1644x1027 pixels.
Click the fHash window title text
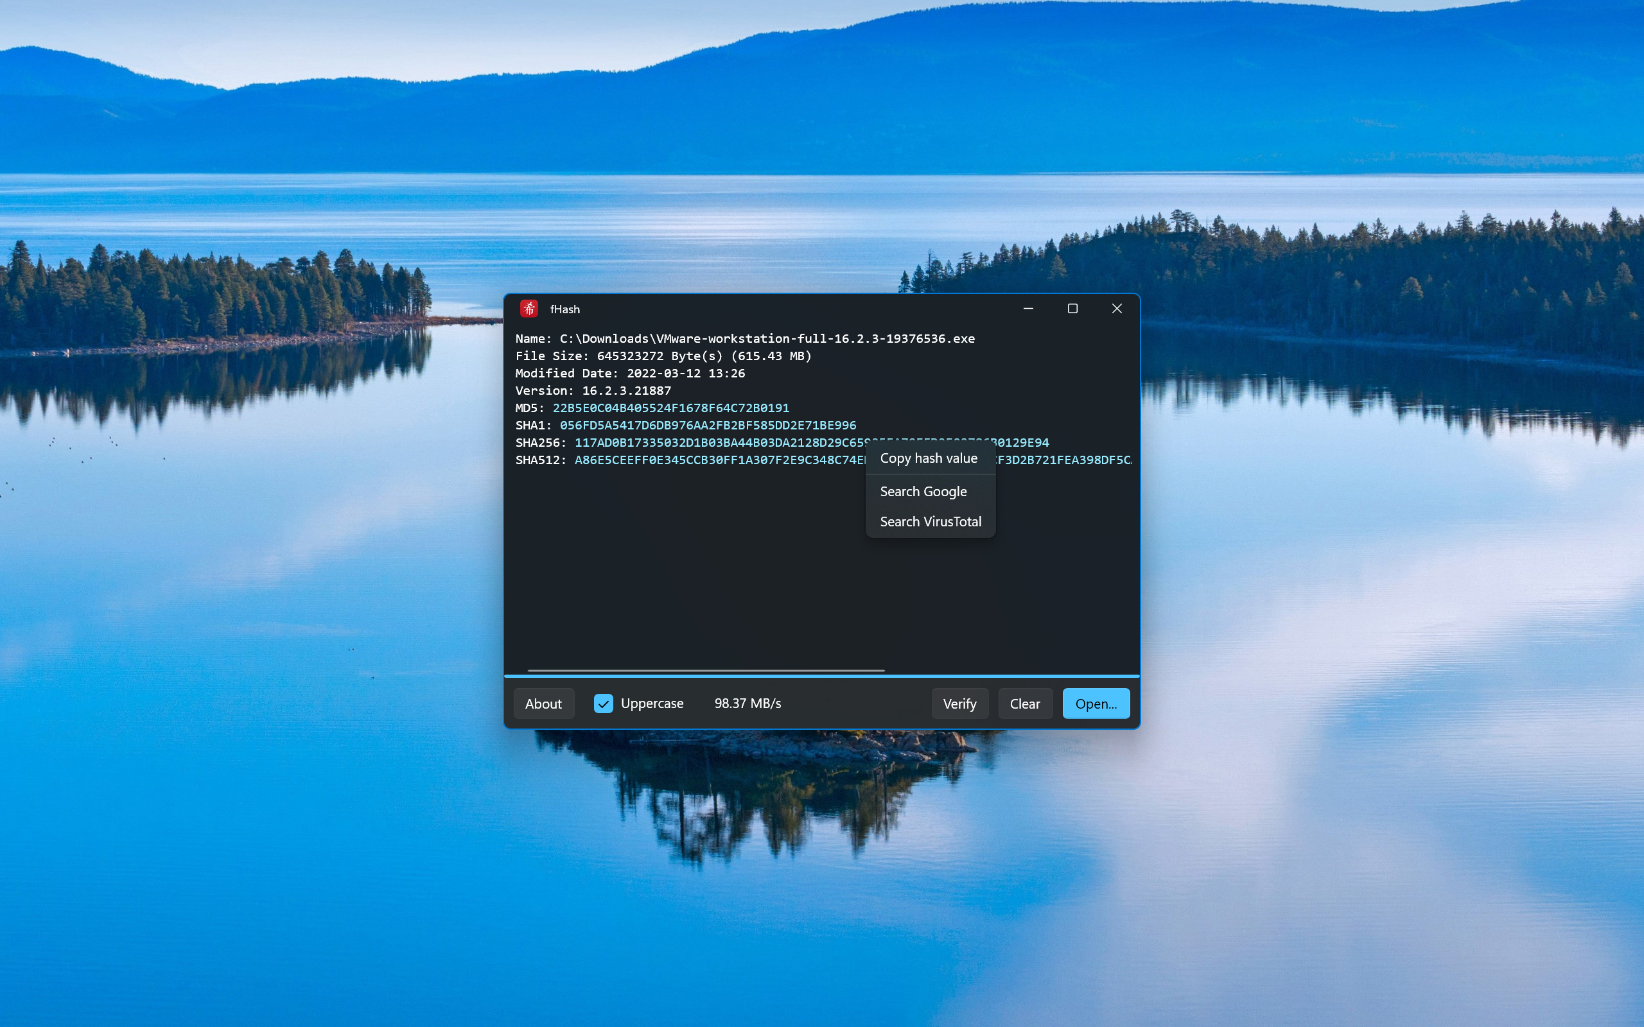coord(564,308)
